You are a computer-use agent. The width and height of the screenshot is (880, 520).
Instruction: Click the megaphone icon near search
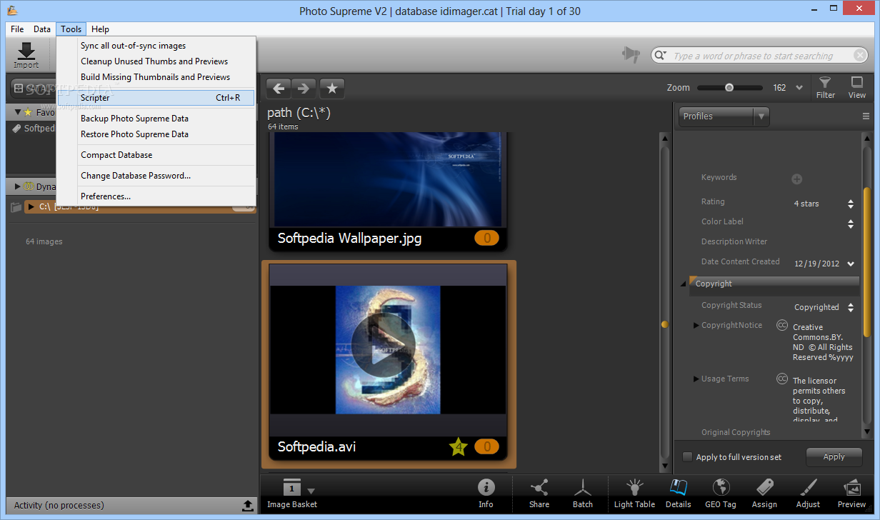click(x=631, y=55)
